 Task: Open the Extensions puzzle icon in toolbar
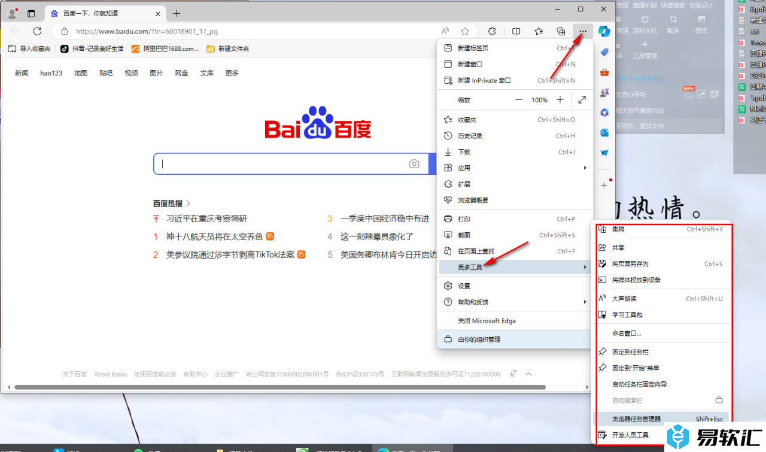[x=493, y=31]
